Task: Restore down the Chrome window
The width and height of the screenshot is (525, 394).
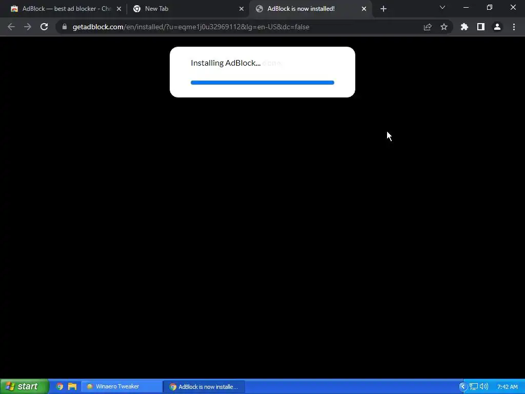Action: click(x=490, y=7)
